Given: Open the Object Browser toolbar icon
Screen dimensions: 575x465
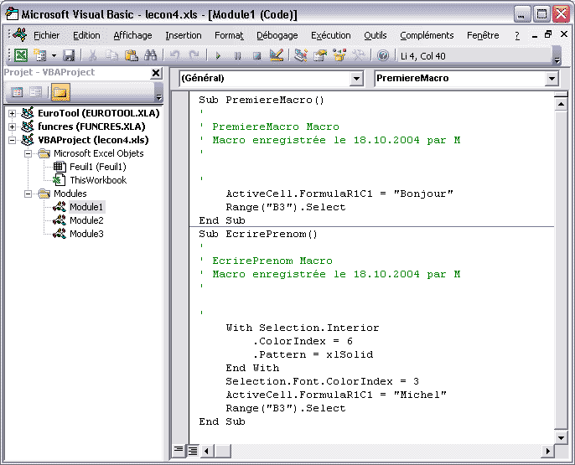Looking at the screenshot, I should pos(339,55).
